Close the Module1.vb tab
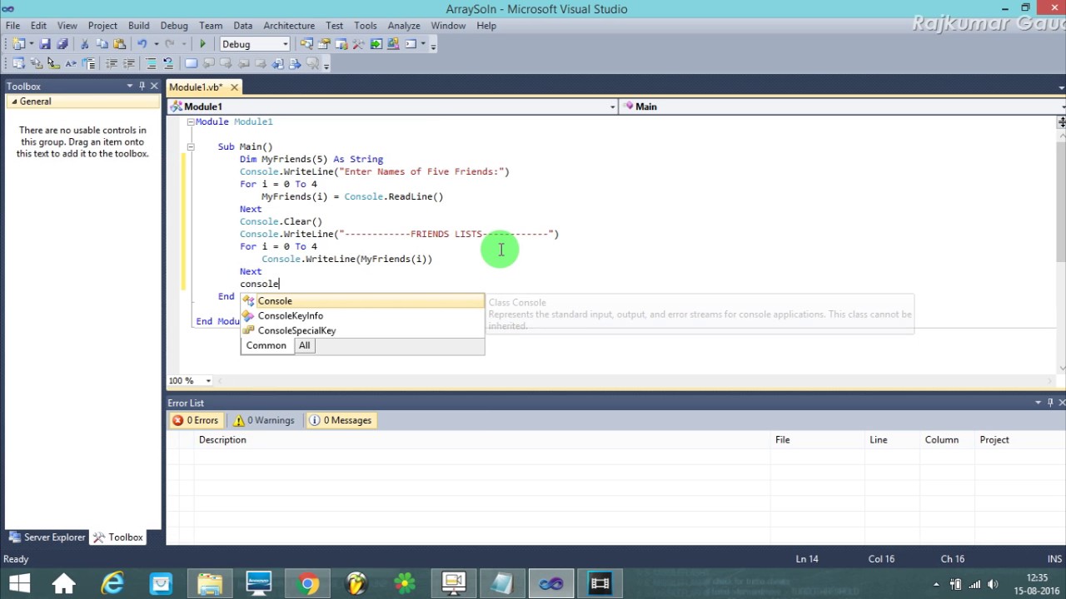Viewport: 1066px width, 599px height. coord(234,87)
